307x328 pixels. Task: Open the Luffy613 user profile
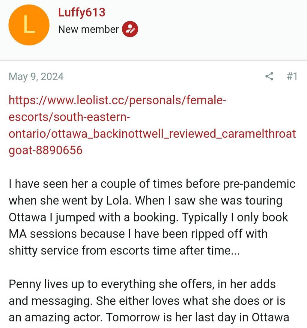tap(82, 12)
